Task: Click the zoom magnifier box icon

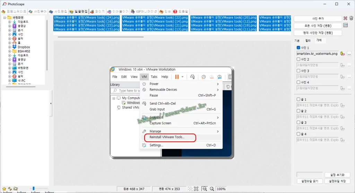Action: 205,189
